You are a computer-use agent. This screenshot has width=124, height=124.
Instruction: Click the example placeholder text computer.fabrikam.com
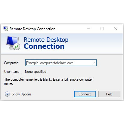57,63
